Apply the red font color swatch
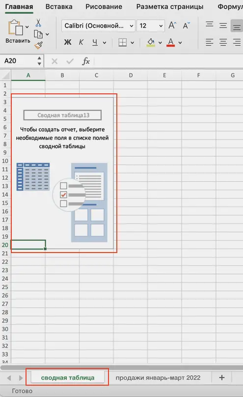243x397 pixels. (171, 42)
